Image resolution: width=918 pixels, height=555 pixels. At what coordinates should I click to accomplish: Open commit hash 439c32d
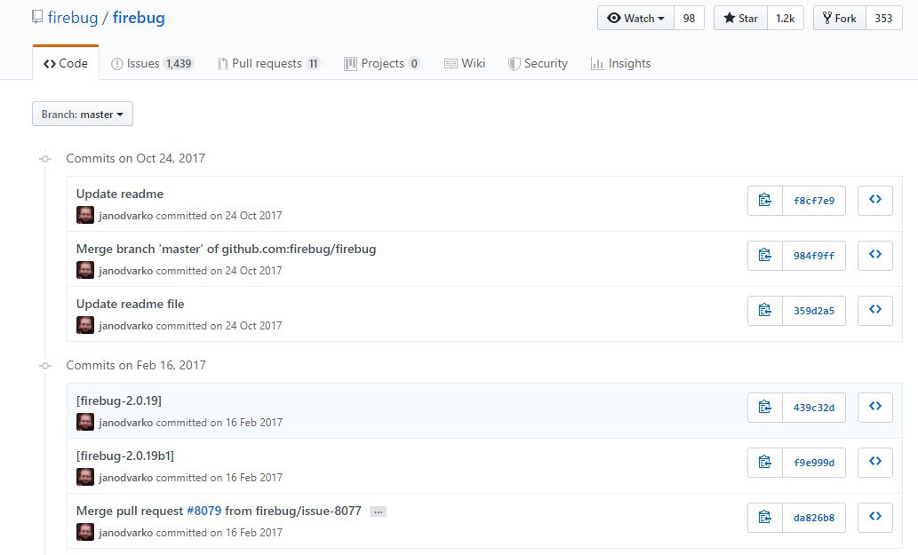click(814, 408)
